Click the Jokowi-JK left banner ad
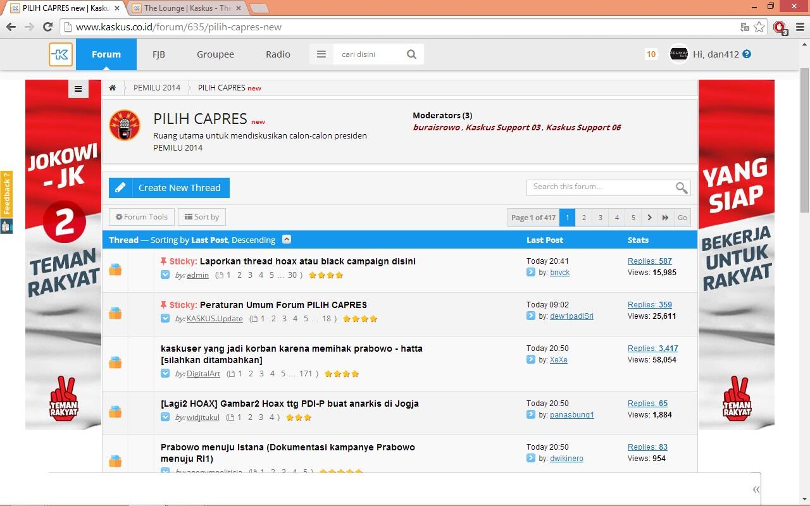 pos(63,255)
